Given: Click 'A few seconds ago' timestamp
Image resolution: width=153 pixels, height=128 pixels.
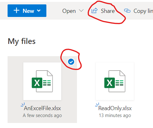Looking at the screenshot, I should pos(42,115).
